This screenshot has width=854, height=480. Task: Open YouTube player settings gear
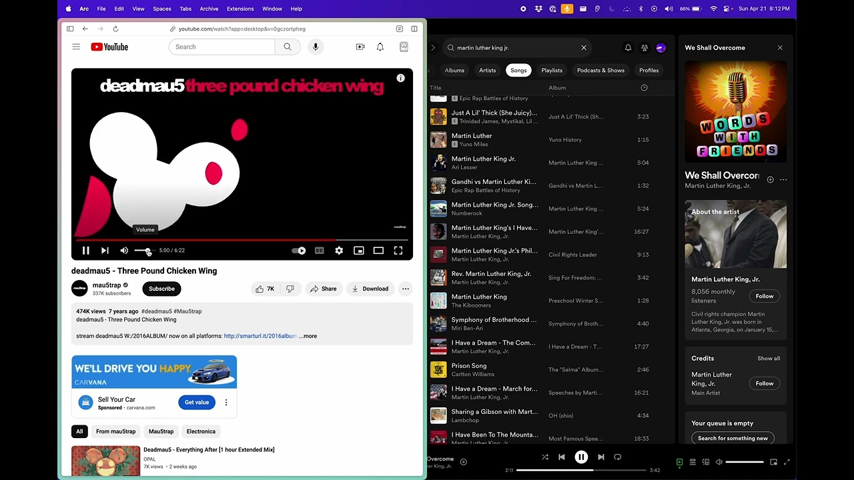click(x=339, y=251)
